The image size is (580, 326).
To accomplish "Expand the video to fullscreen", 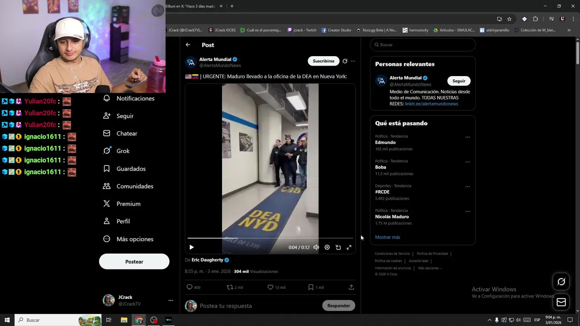I will click(x=349, y=247).
